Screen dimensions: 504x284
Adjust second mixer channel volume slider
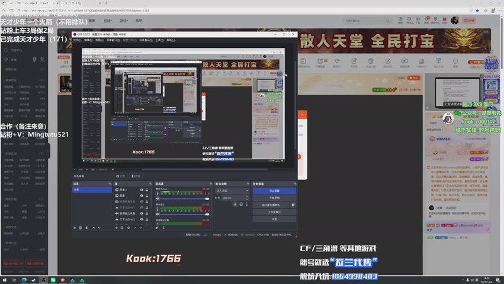pyautogui.click(x=184, y=214)
